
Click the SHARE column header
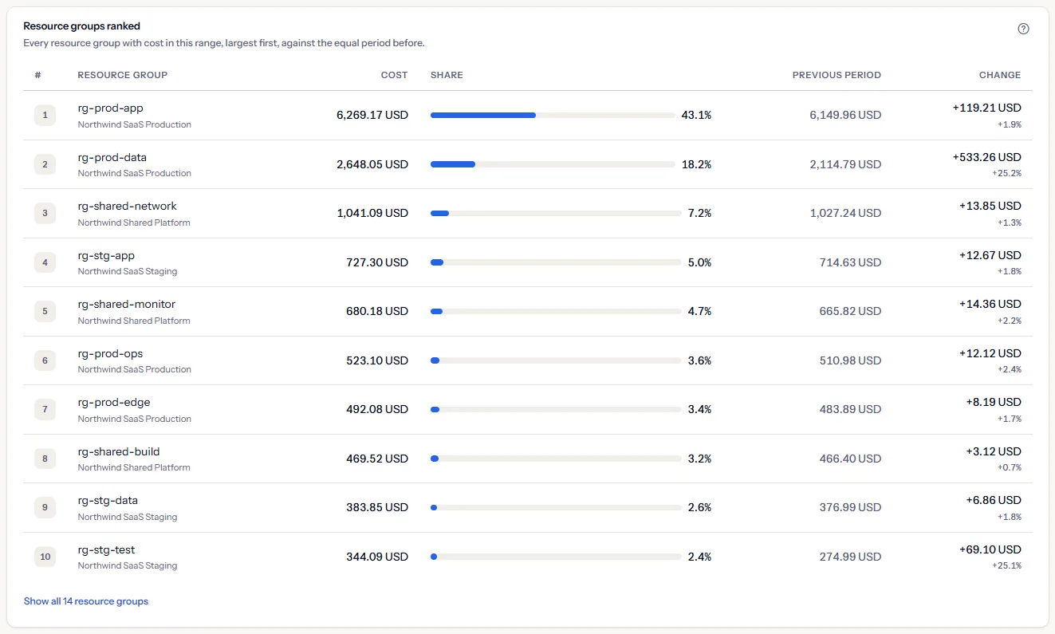447,75
